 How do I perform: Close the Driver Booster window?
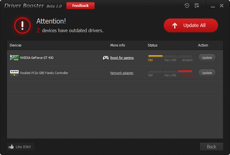click(x=222, y=6)
